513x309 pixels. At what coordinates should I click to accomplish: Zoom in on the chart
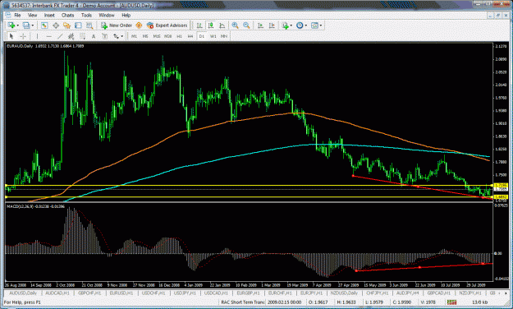[235, 25]
